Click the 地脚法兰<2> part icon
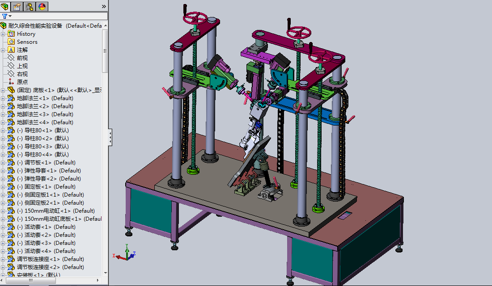 [11, 106]
